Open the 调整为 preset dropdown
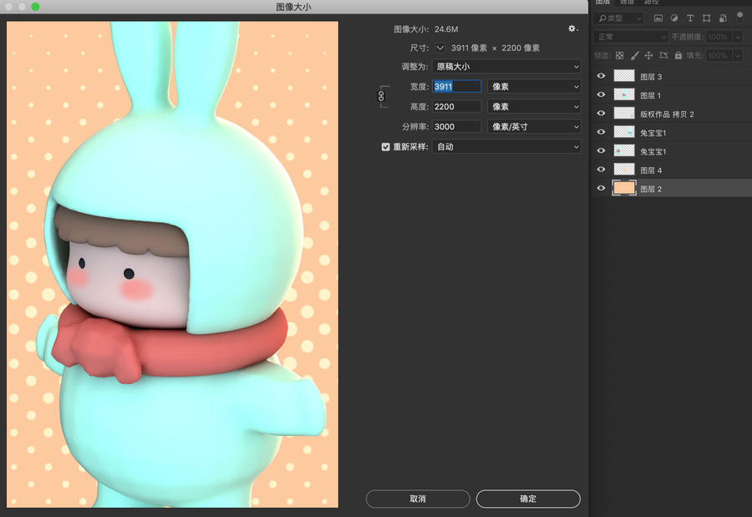 point(506,67)
